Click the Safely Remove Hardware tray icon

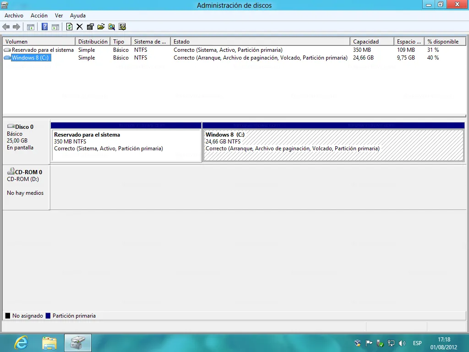click(x=380, y=343)
